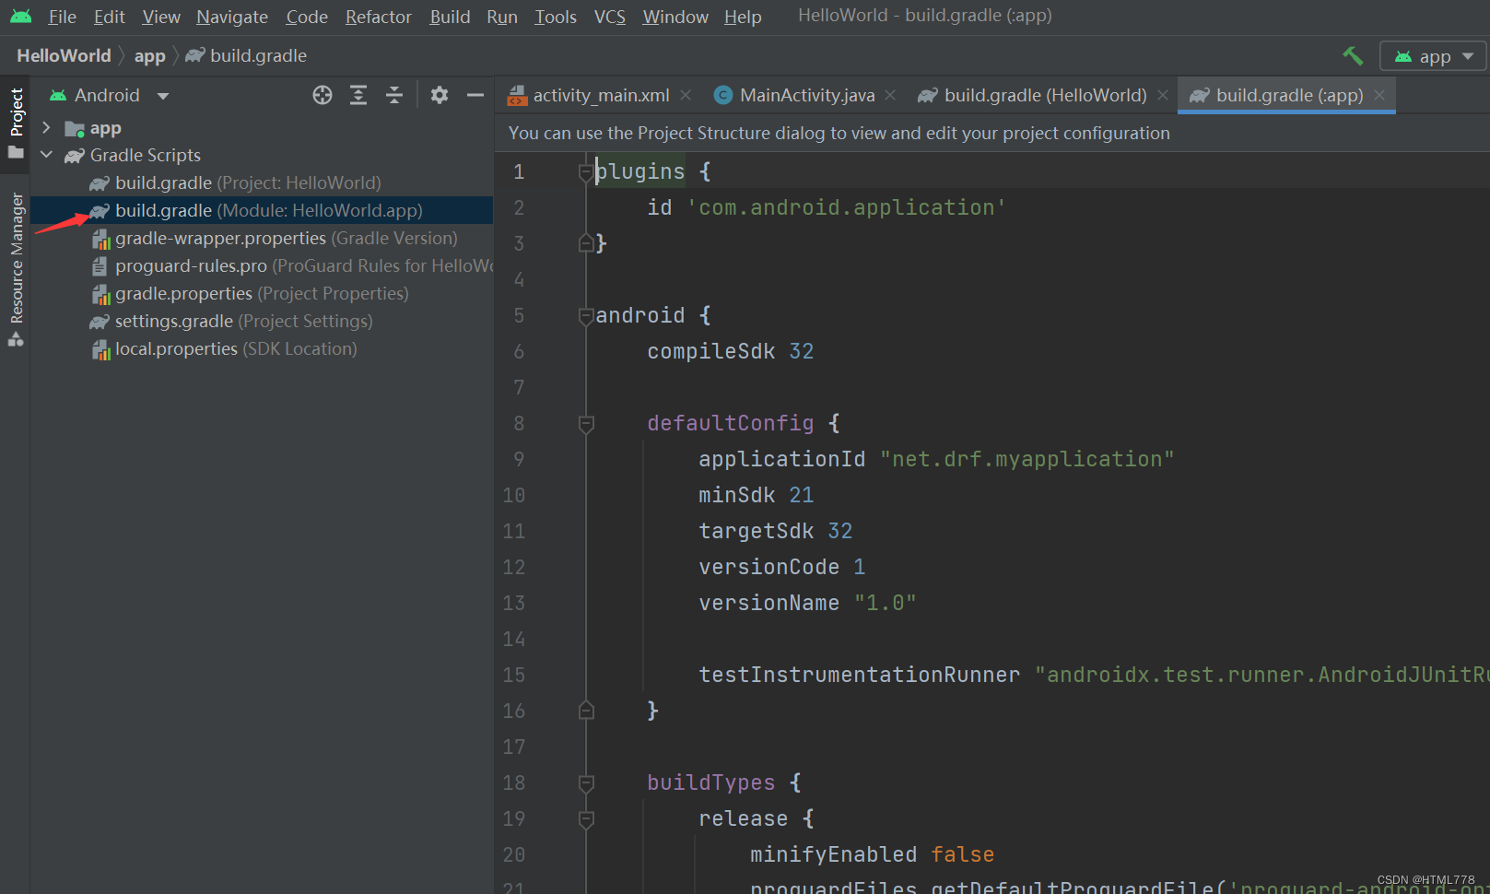Click the build.gradle breadcrumb
The width and height of the screenshot is (1490, 894).
tap(246, 55)
